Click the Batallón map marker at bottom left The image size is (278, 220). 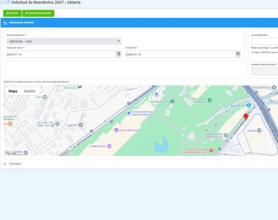[26, 152]
